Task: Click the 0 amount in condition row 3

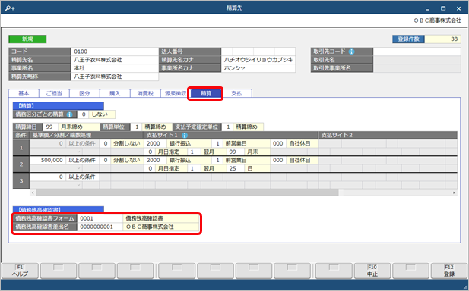Action: [48, 177]
